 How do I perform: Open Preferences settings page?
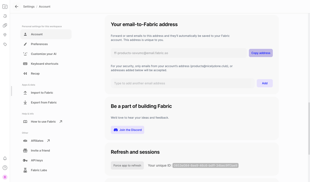tap(39, 44)
